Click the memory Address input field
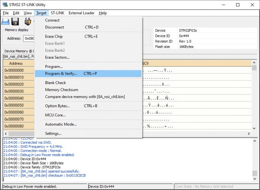Viewport: 260px width, 190px height. click(x=29, y=39)
